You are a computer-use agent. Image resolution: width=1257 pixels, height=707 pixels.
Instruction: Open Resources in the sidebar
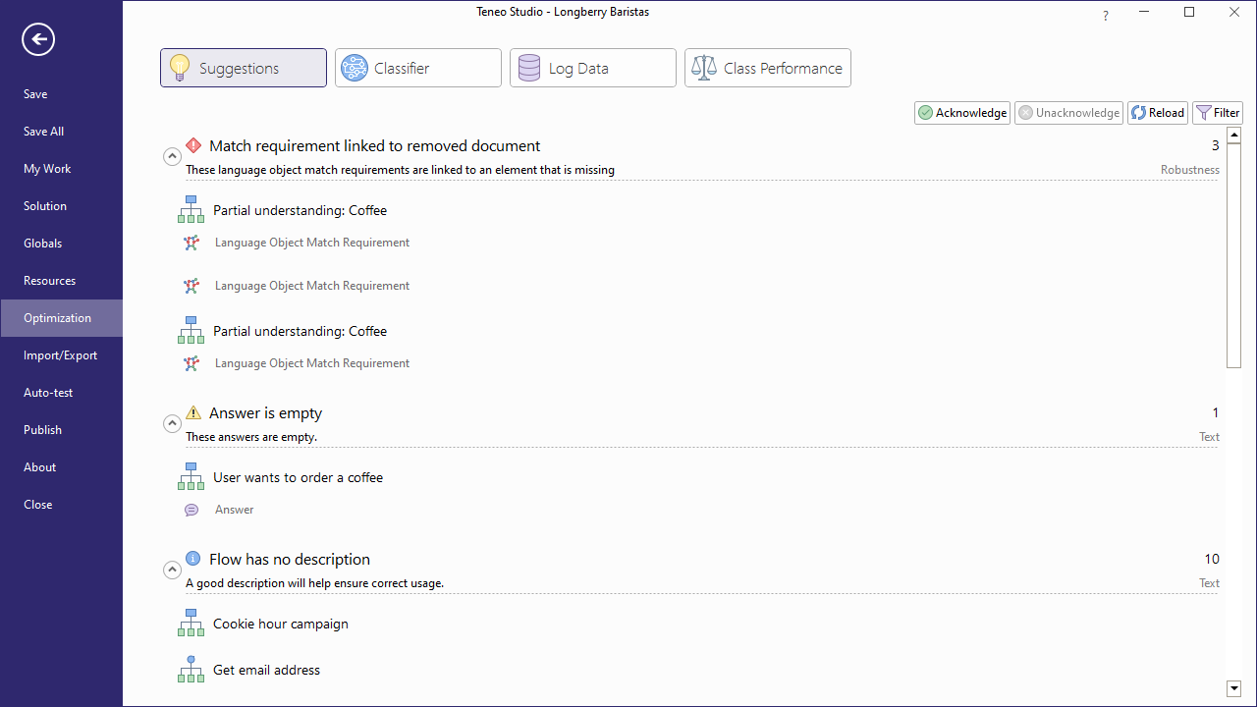(61, 281)
